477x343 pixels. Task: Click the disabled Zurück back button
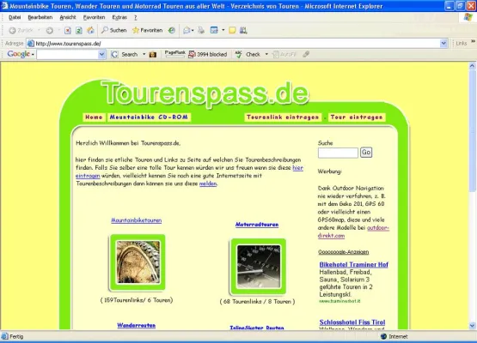pos(21,30)
